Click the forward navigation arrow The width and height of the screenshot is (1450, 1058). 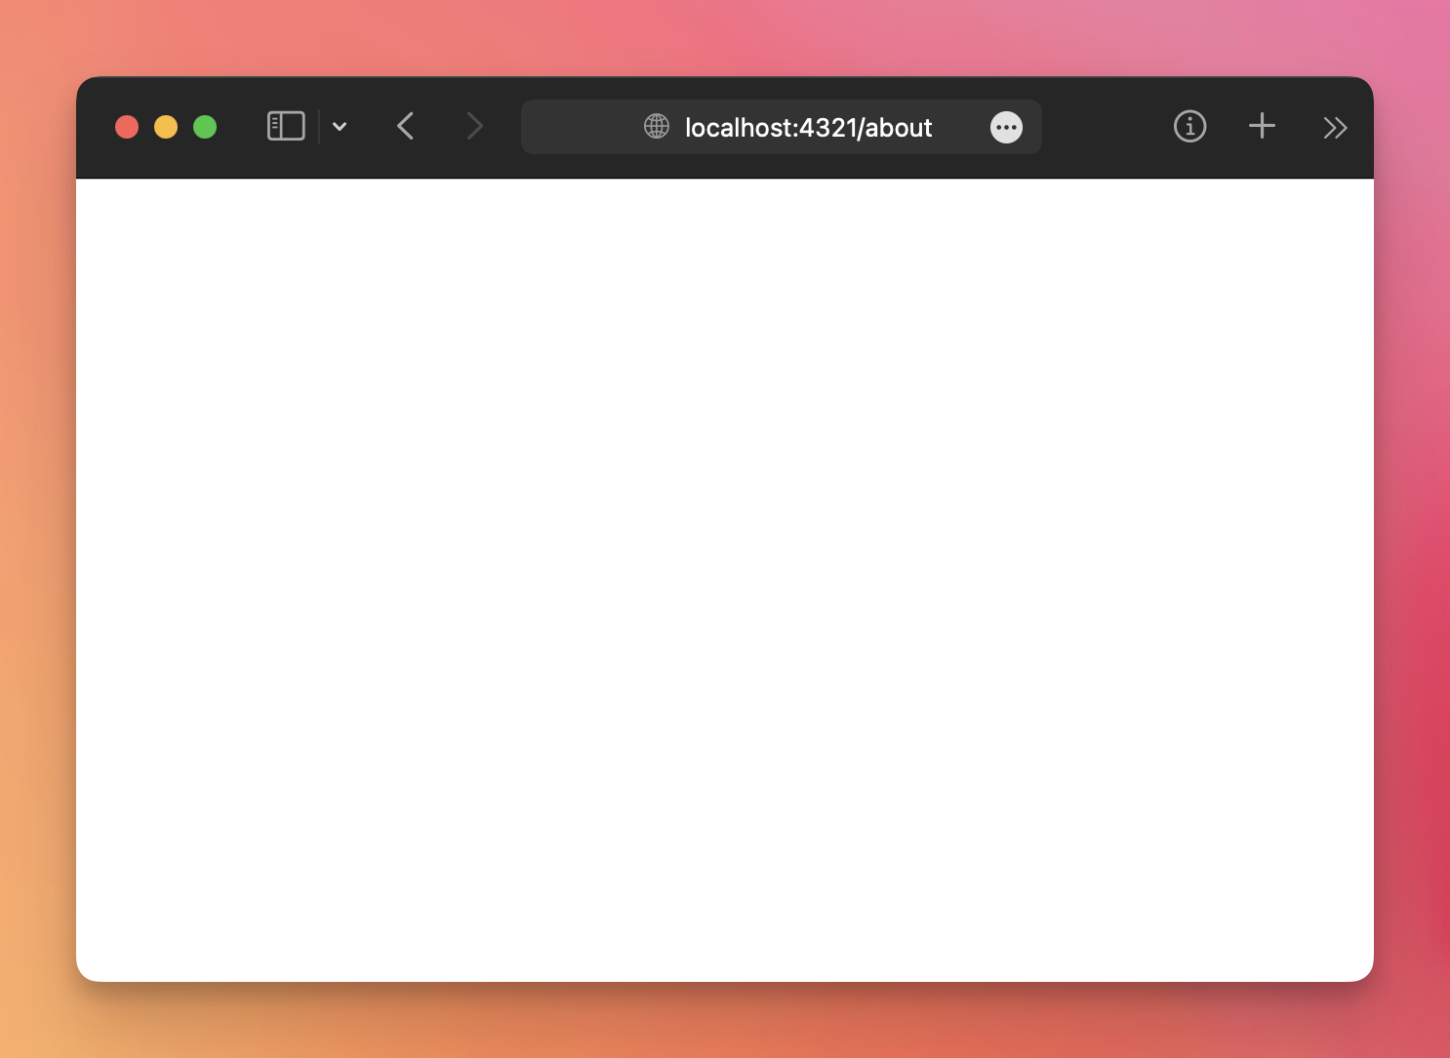[x=474, y=127]
